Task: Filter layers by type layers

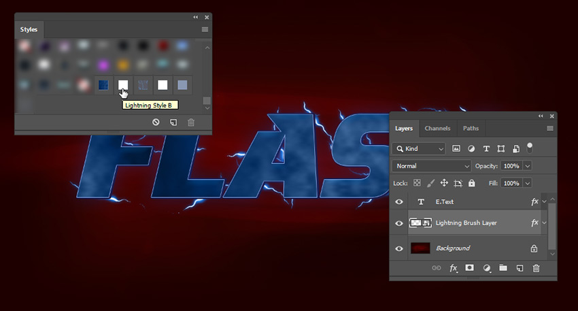Action: tap(486, 148)
